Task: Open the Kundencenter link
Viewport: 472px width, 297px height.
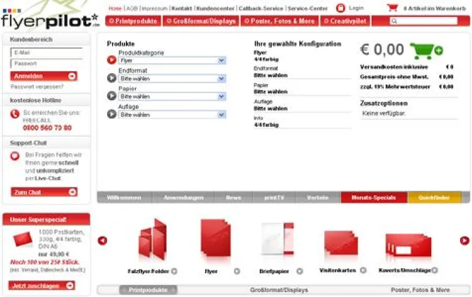Action: [215, 8]
